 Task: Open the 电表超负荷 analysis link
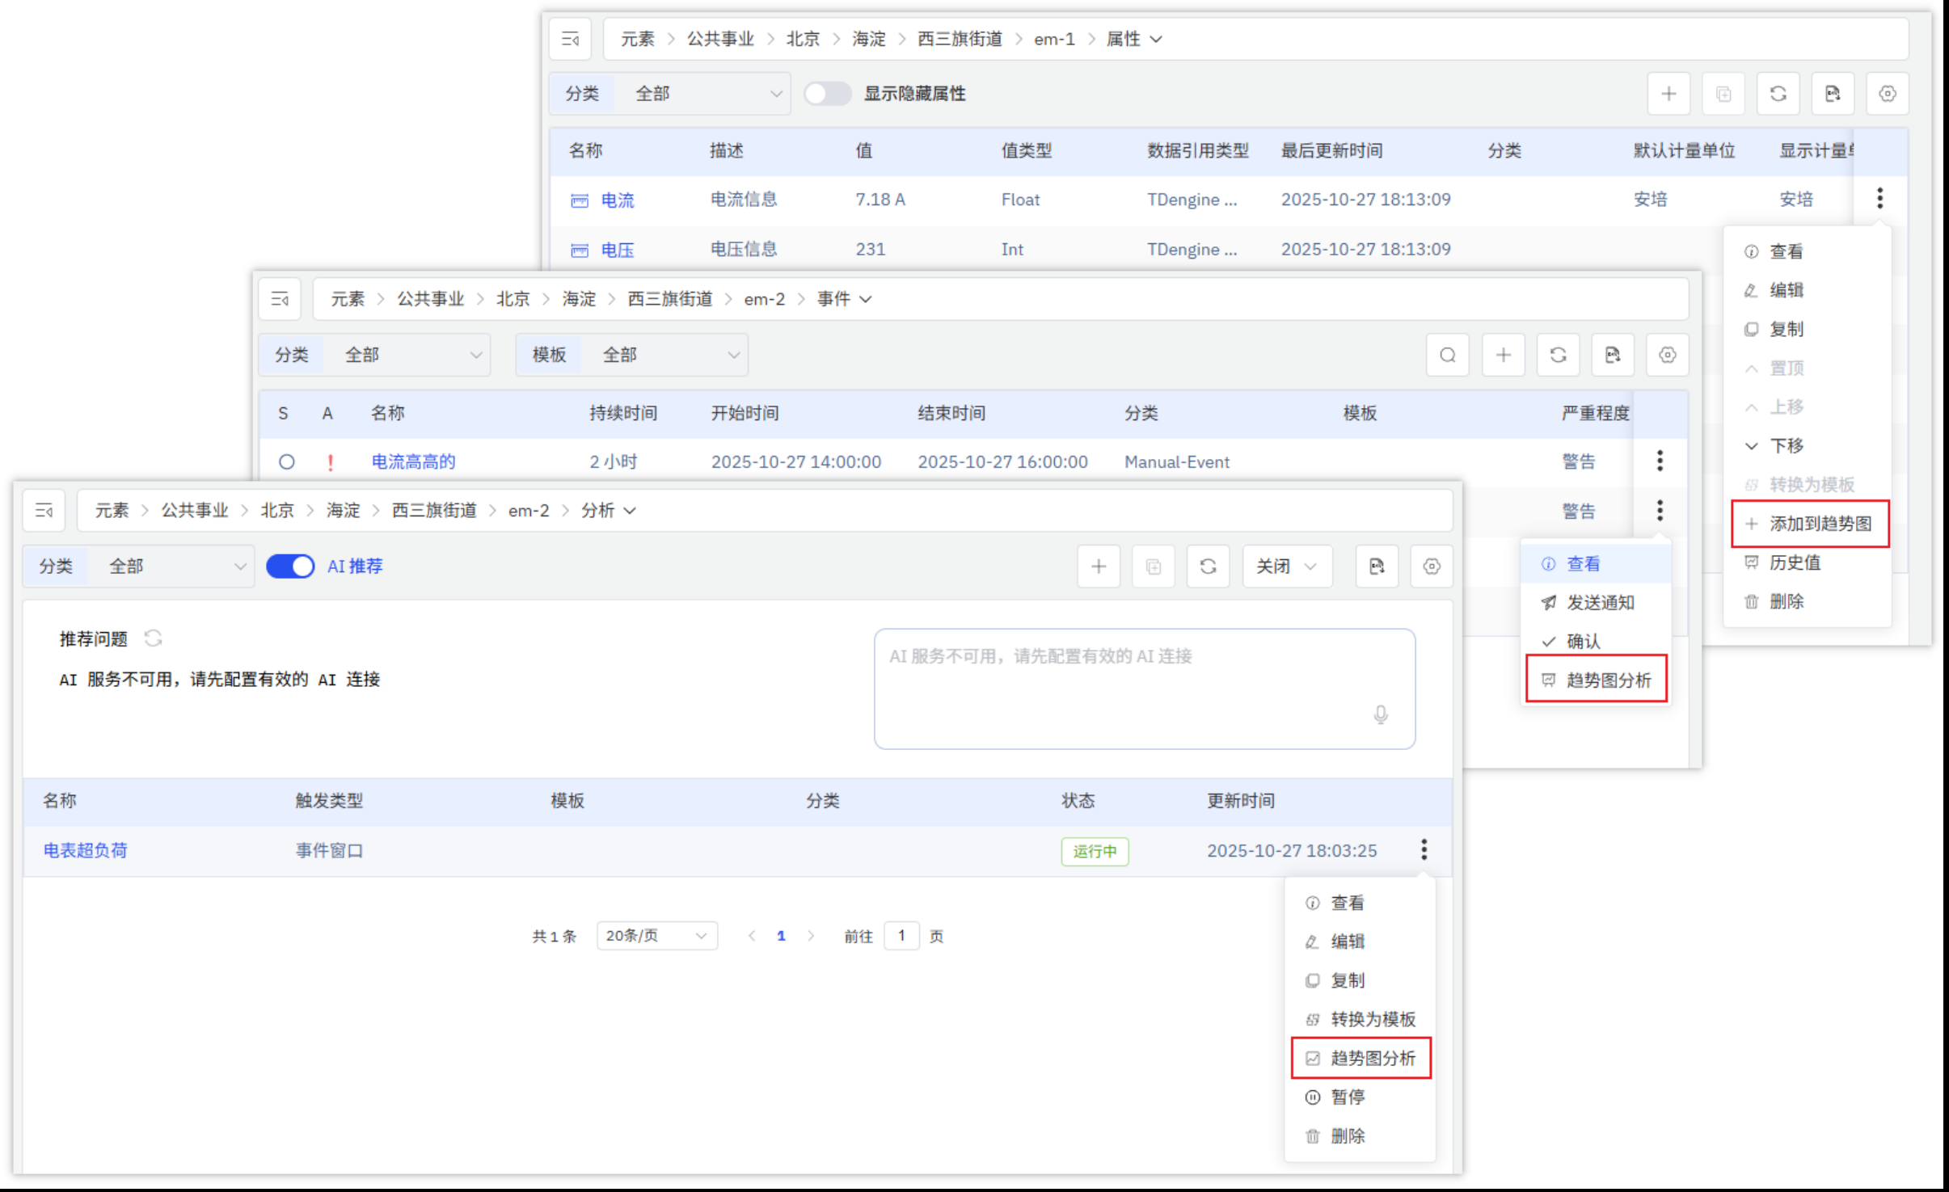point(86,850)
